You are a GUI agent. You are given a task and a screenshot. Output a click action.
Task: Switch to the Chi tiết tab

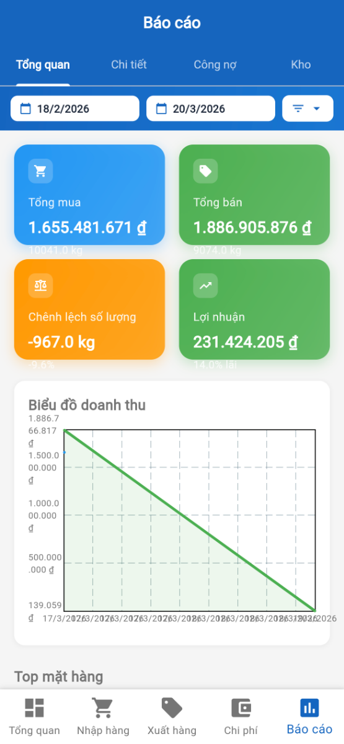pos(129,64)
